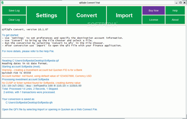This screenshot has width=187, height=119.
Task: Open the License dialog
Action: click(153, 20)
